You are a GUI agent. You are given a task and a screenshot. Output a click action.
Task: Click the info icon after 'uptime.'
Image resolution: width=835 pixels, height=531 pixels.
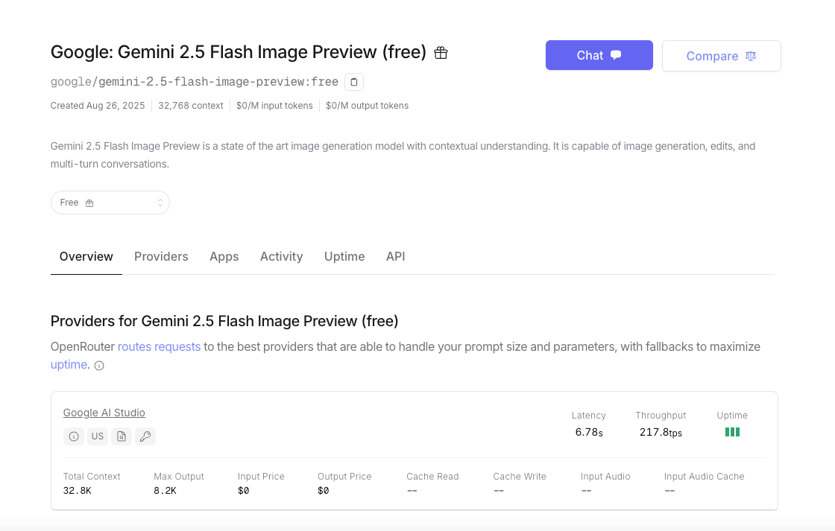[99, 366]
